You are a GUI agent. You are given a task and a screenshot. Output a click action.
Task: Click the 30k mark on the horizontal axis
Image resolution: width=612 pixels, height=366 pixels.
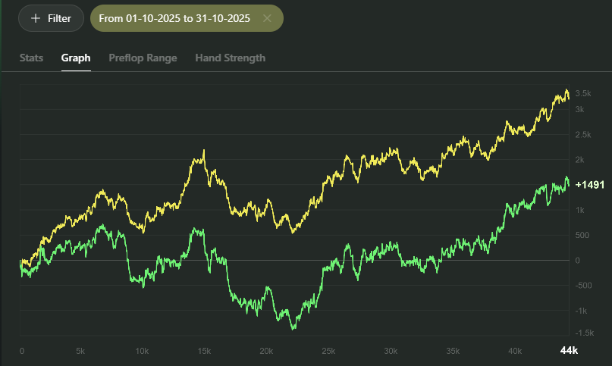tap(391, 351)
